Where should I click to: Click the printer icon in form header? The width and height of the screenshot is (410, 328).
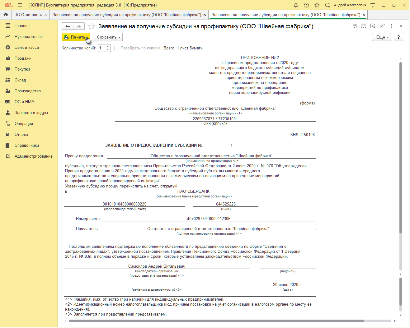click(363, 26)
